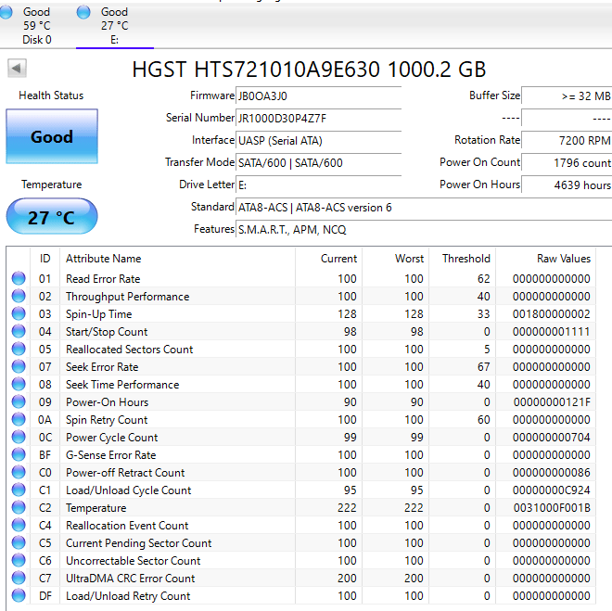Screen dimensions: 612x611
Task: Click status orb for Seek Time Performance
Action: (x=19, y=385)
